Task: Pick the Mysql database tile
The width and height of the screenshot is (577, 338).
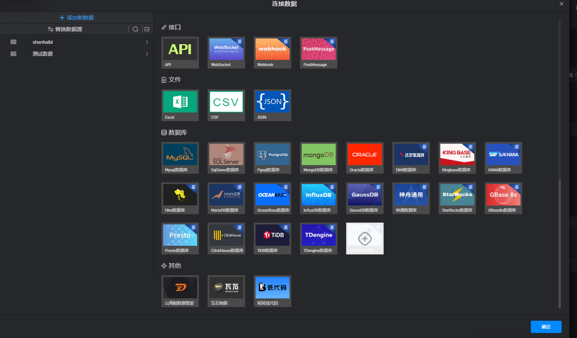Action: click(180, 158)
